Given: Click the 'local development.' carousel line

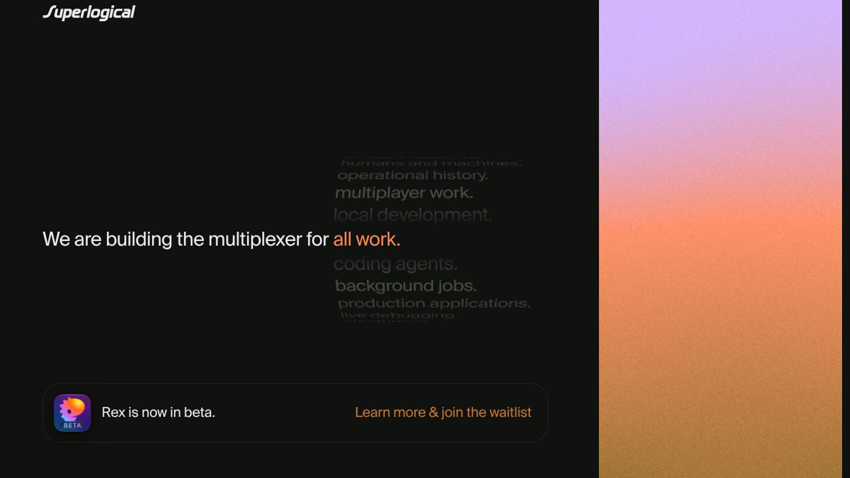Looking at the screenshot, I should tap(413, 215).
